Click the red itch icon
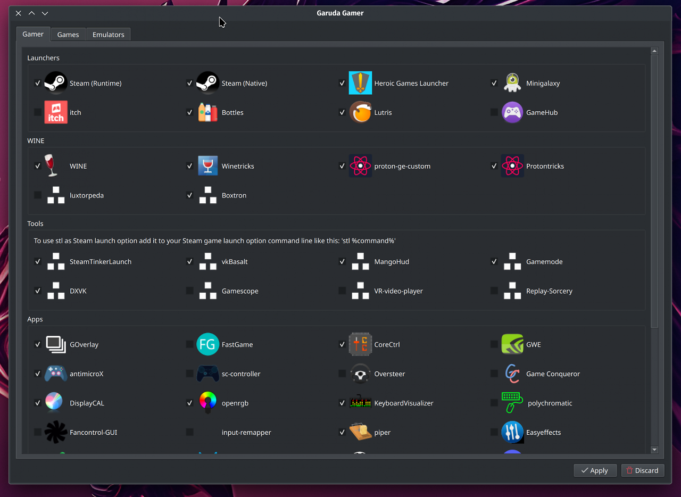Viewport: 681px width, 497px height. pyautogui.click(x=56, y=112)
